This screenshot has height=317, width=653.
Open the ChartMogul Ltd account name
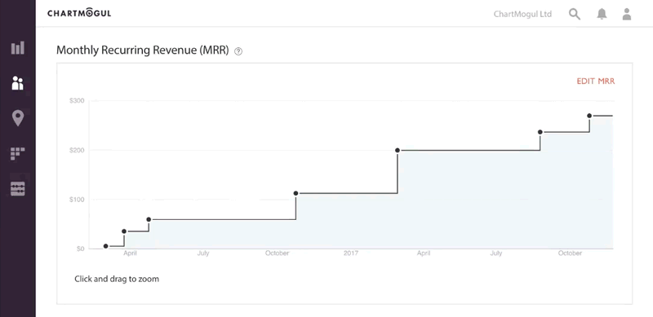[x=522, y=14]
